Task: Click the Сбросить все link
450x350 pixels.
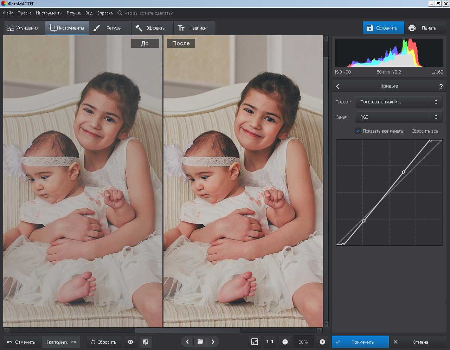Action: 425,131
